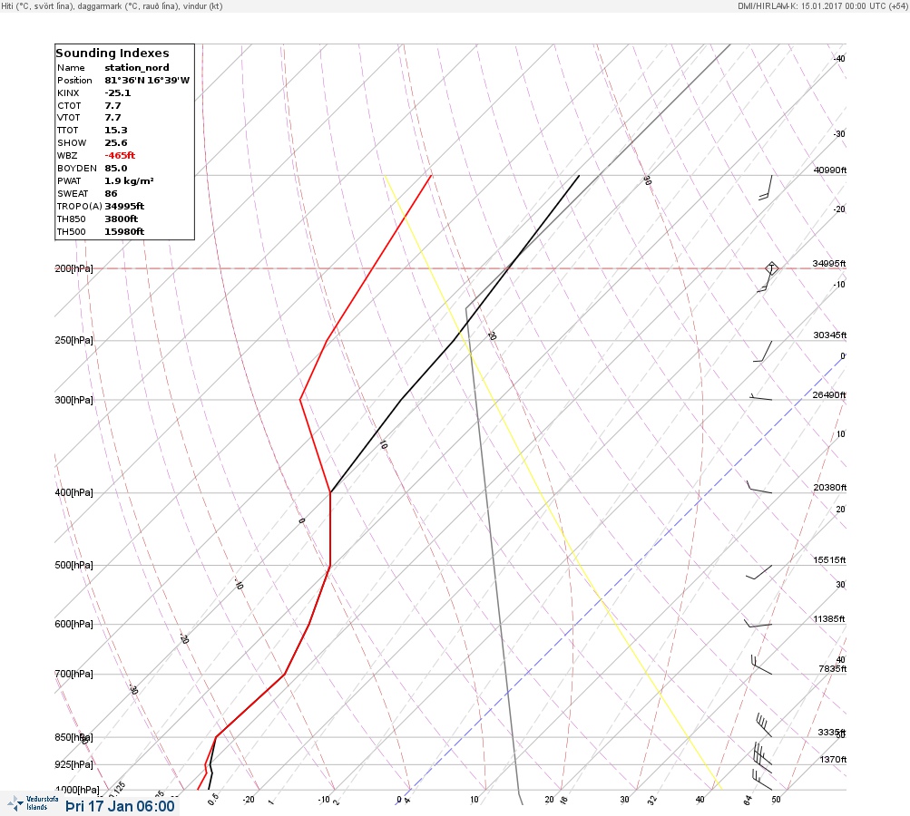The width and height of the screenshot is (910, 816).
Task: Click the wind barb at 700 hPa level
Action: click(761, 665)
